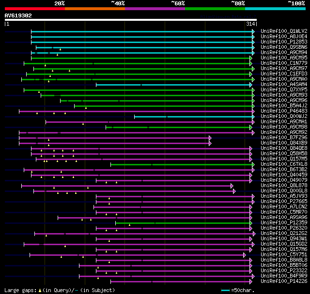310x294 pixels.
Task: Open the UniRef100_C5MR70 entry
Action: pyautogui.click(x=284, y=212)
